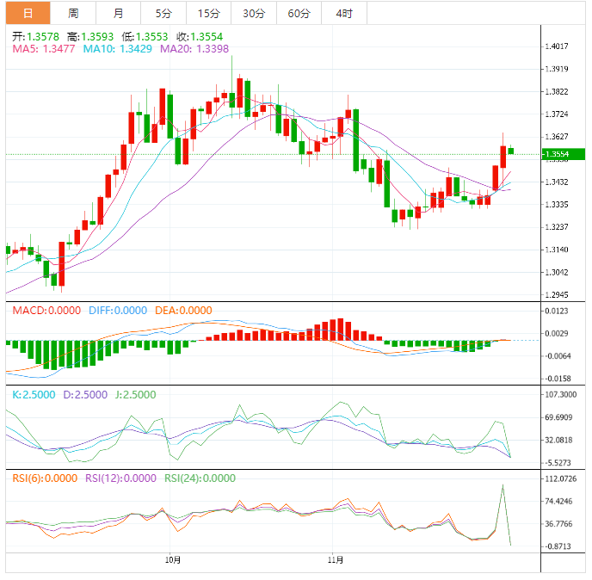Click the 0.0029 MACD axis value
The width and height of the screenshot is (592, 580).
(x=557, y=333)
